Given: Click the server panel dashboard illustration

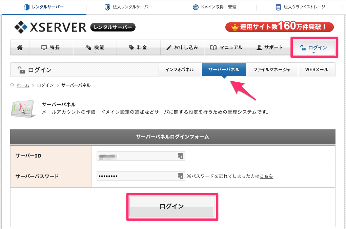Looking at the screenshot, I should tap(24, 108).
